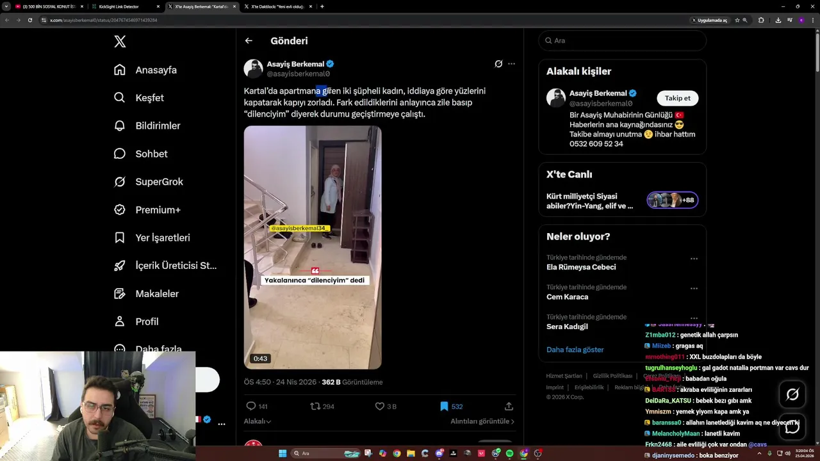Open Sera Kadıgil trending topic
Image resolution: width=820 pixels, height=461 pixels.
click(567, 327)
